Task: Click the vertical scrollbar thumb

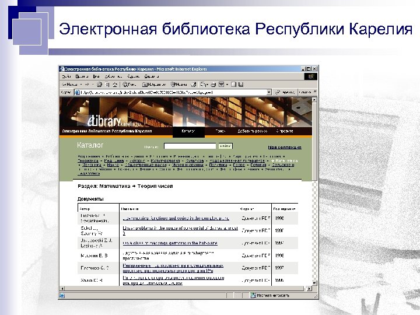Action: tap(315, 141)
